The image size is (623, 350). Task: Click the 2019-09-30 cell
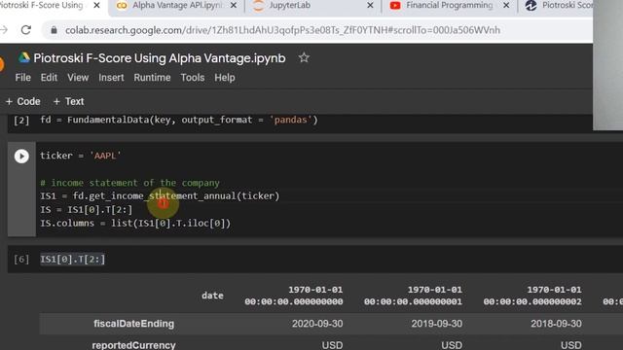437,324
